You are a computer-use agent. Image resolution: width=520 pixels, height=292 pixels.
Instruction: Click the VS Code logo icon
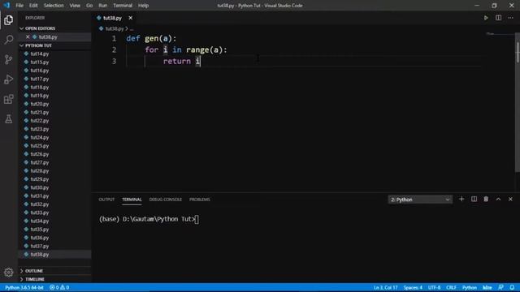tap(6, 6)
